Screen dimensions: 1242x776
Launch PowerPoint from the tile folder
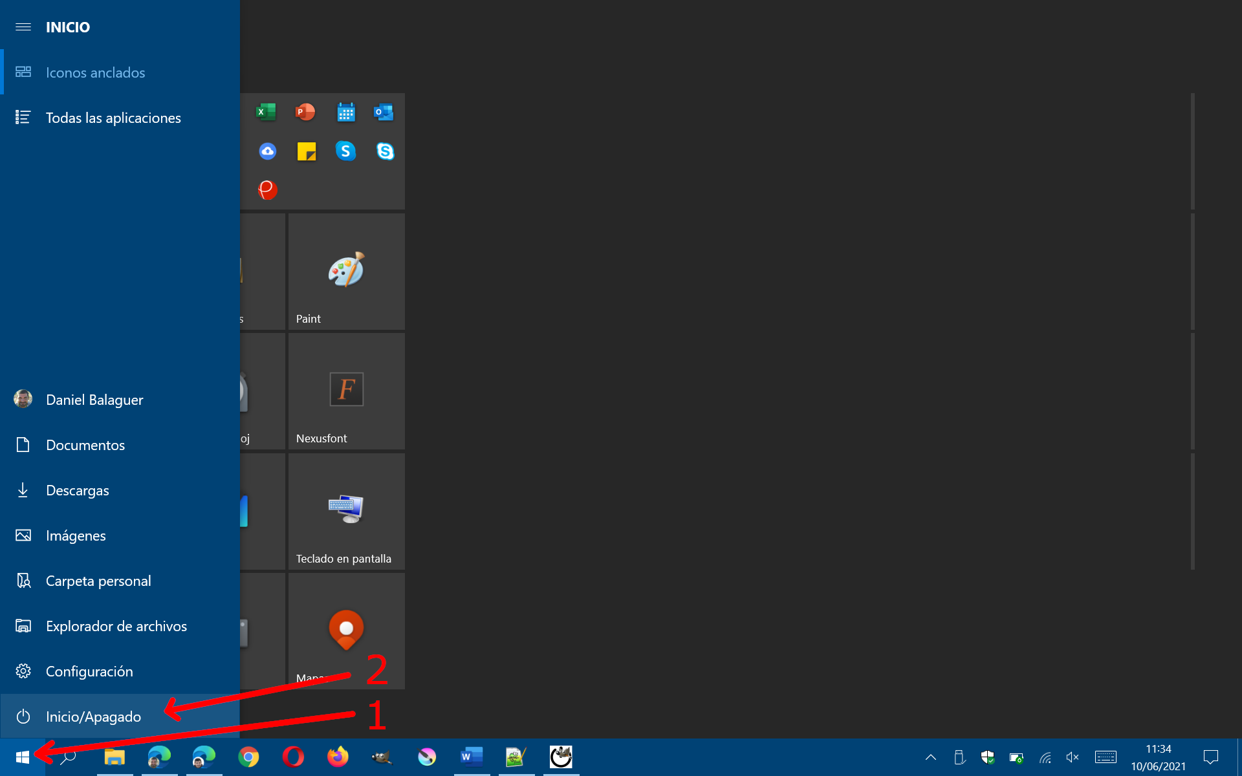pyautogui.click(x=305, y=113)
